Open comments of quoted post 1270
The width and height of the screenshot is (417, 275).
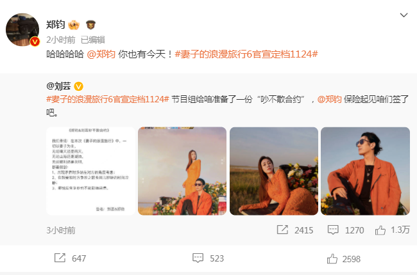(x=333, y=230)
